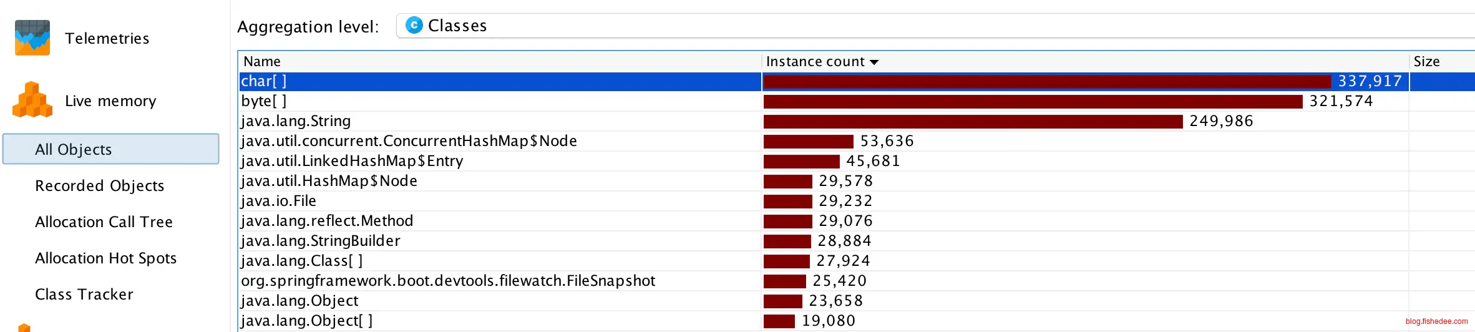Open the Aggregation level dropdown
Screen dimensions: 1475x332
pos(936,26)
